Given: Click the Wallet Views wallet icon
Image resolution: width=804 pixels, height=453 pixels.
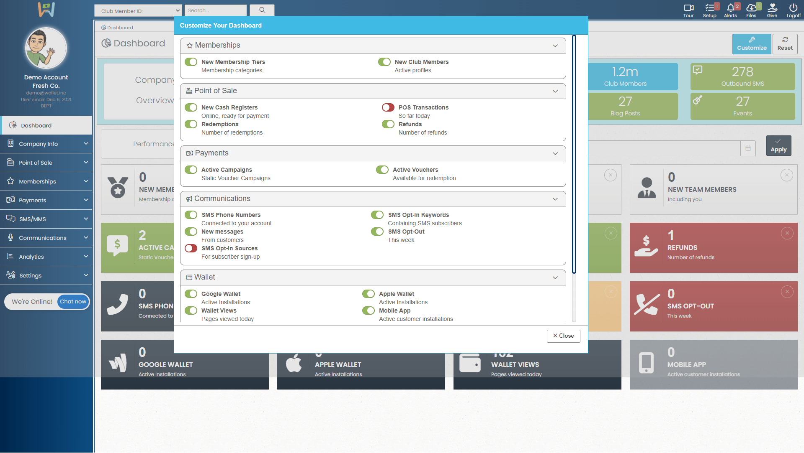Looking at the screenshot, I should click(x=470, y=363).
